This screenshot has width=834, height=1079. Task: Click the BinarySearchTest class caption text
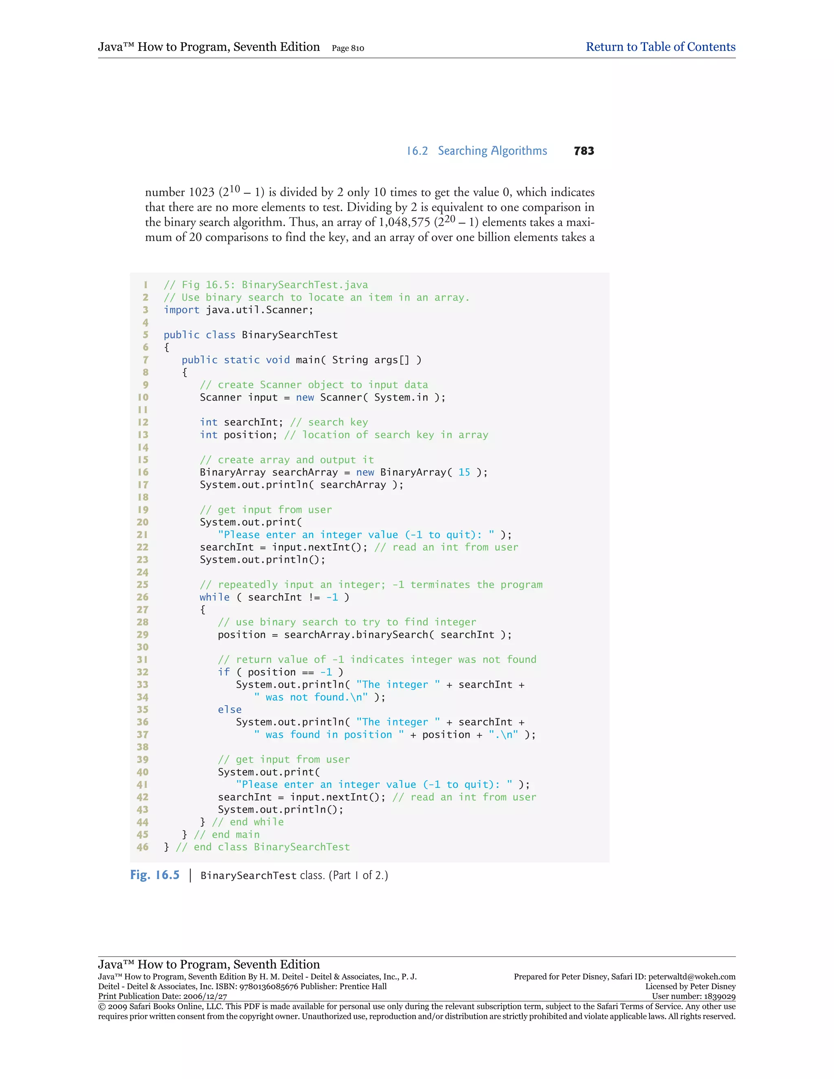point(294,875)
